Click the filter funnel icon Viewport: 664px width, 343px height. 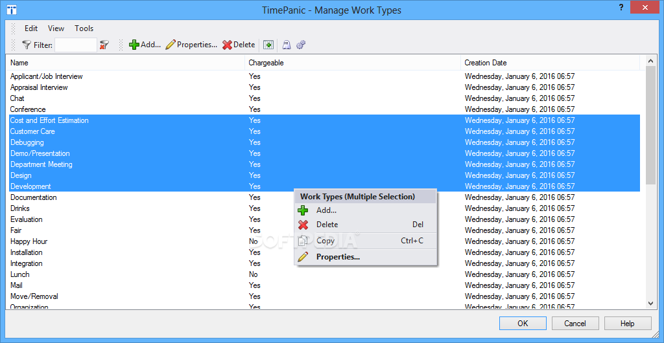27,45
